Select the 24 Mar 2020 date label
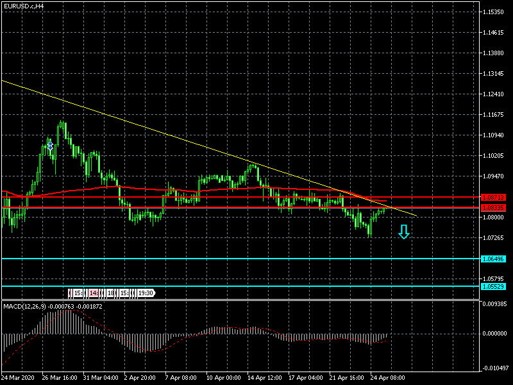 [19, 378]
